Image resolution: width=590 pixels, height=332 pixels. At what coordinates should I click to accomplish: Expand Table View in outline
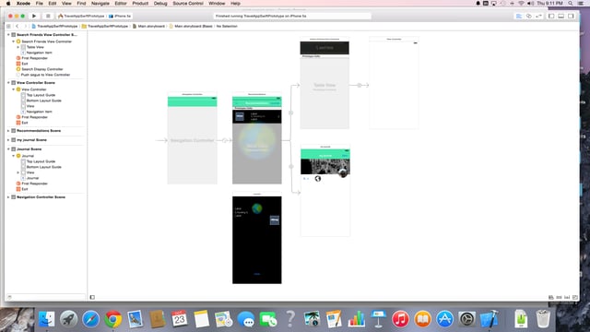pos(18,47)
